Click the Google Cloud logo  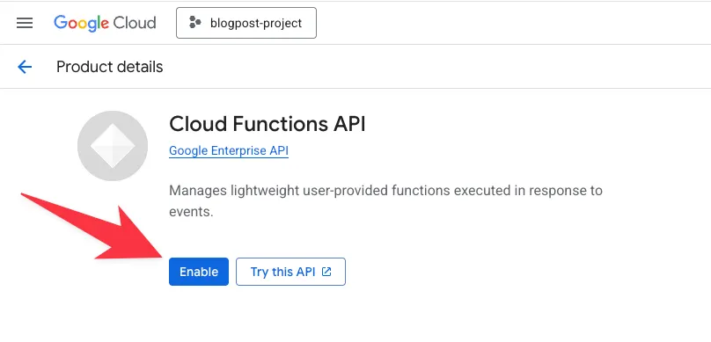coord(105,23)
